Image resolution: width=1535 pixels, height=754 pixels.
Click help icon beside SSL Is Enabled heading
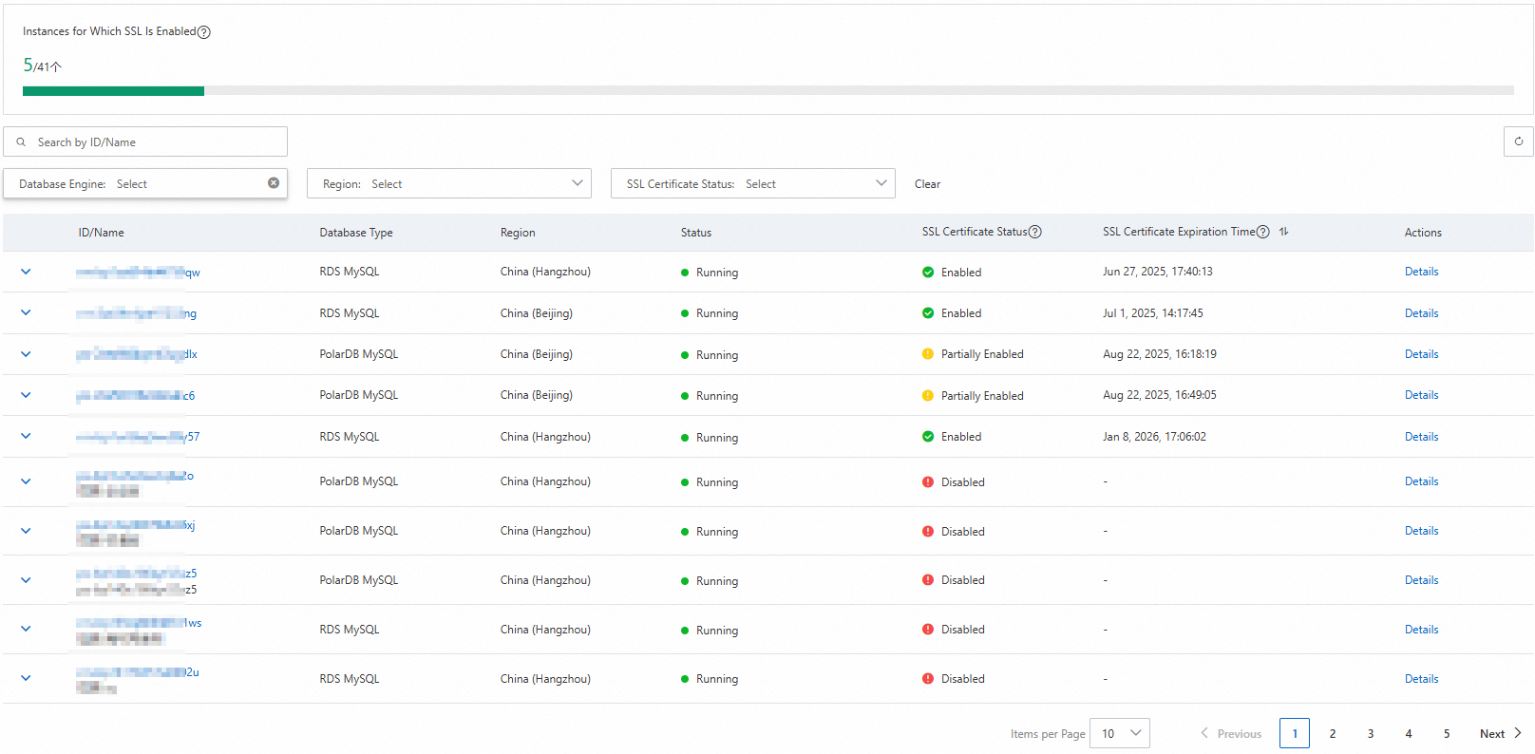coord(203,32)
